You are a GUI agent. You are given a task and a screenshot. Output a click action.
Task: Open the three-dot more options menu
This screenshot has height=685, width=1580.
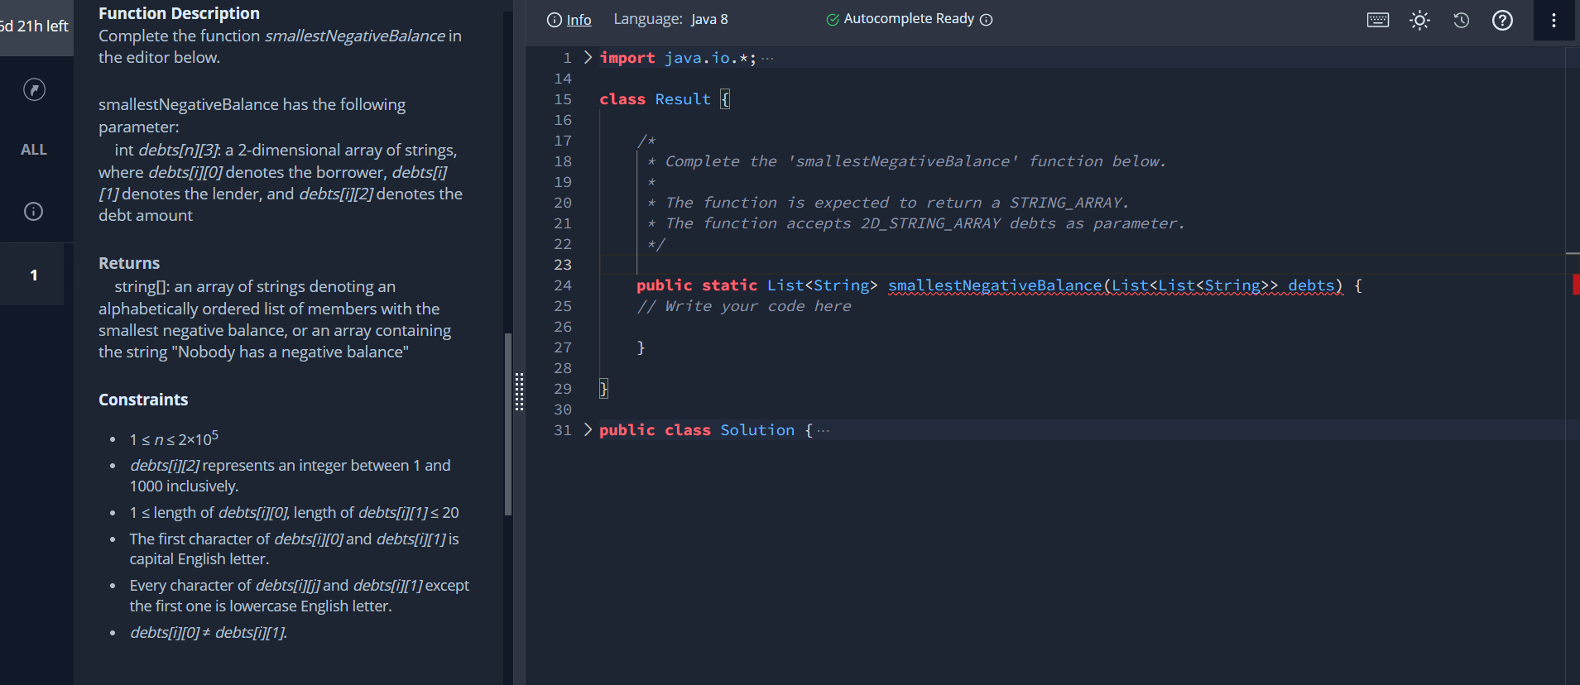pos(1554,20)
